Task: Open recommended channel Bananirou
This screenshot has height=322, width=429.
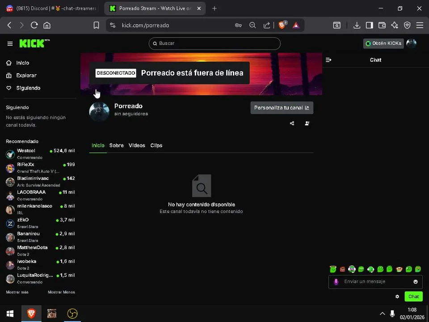Action: point(40,237)
